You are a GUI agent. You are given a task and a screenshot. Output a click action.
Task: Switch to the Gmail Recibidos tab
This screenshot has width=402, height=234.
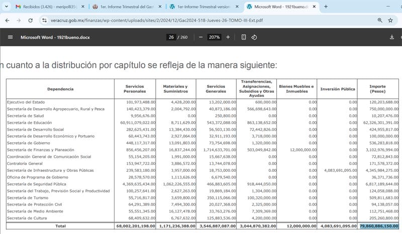pos(45,7)
